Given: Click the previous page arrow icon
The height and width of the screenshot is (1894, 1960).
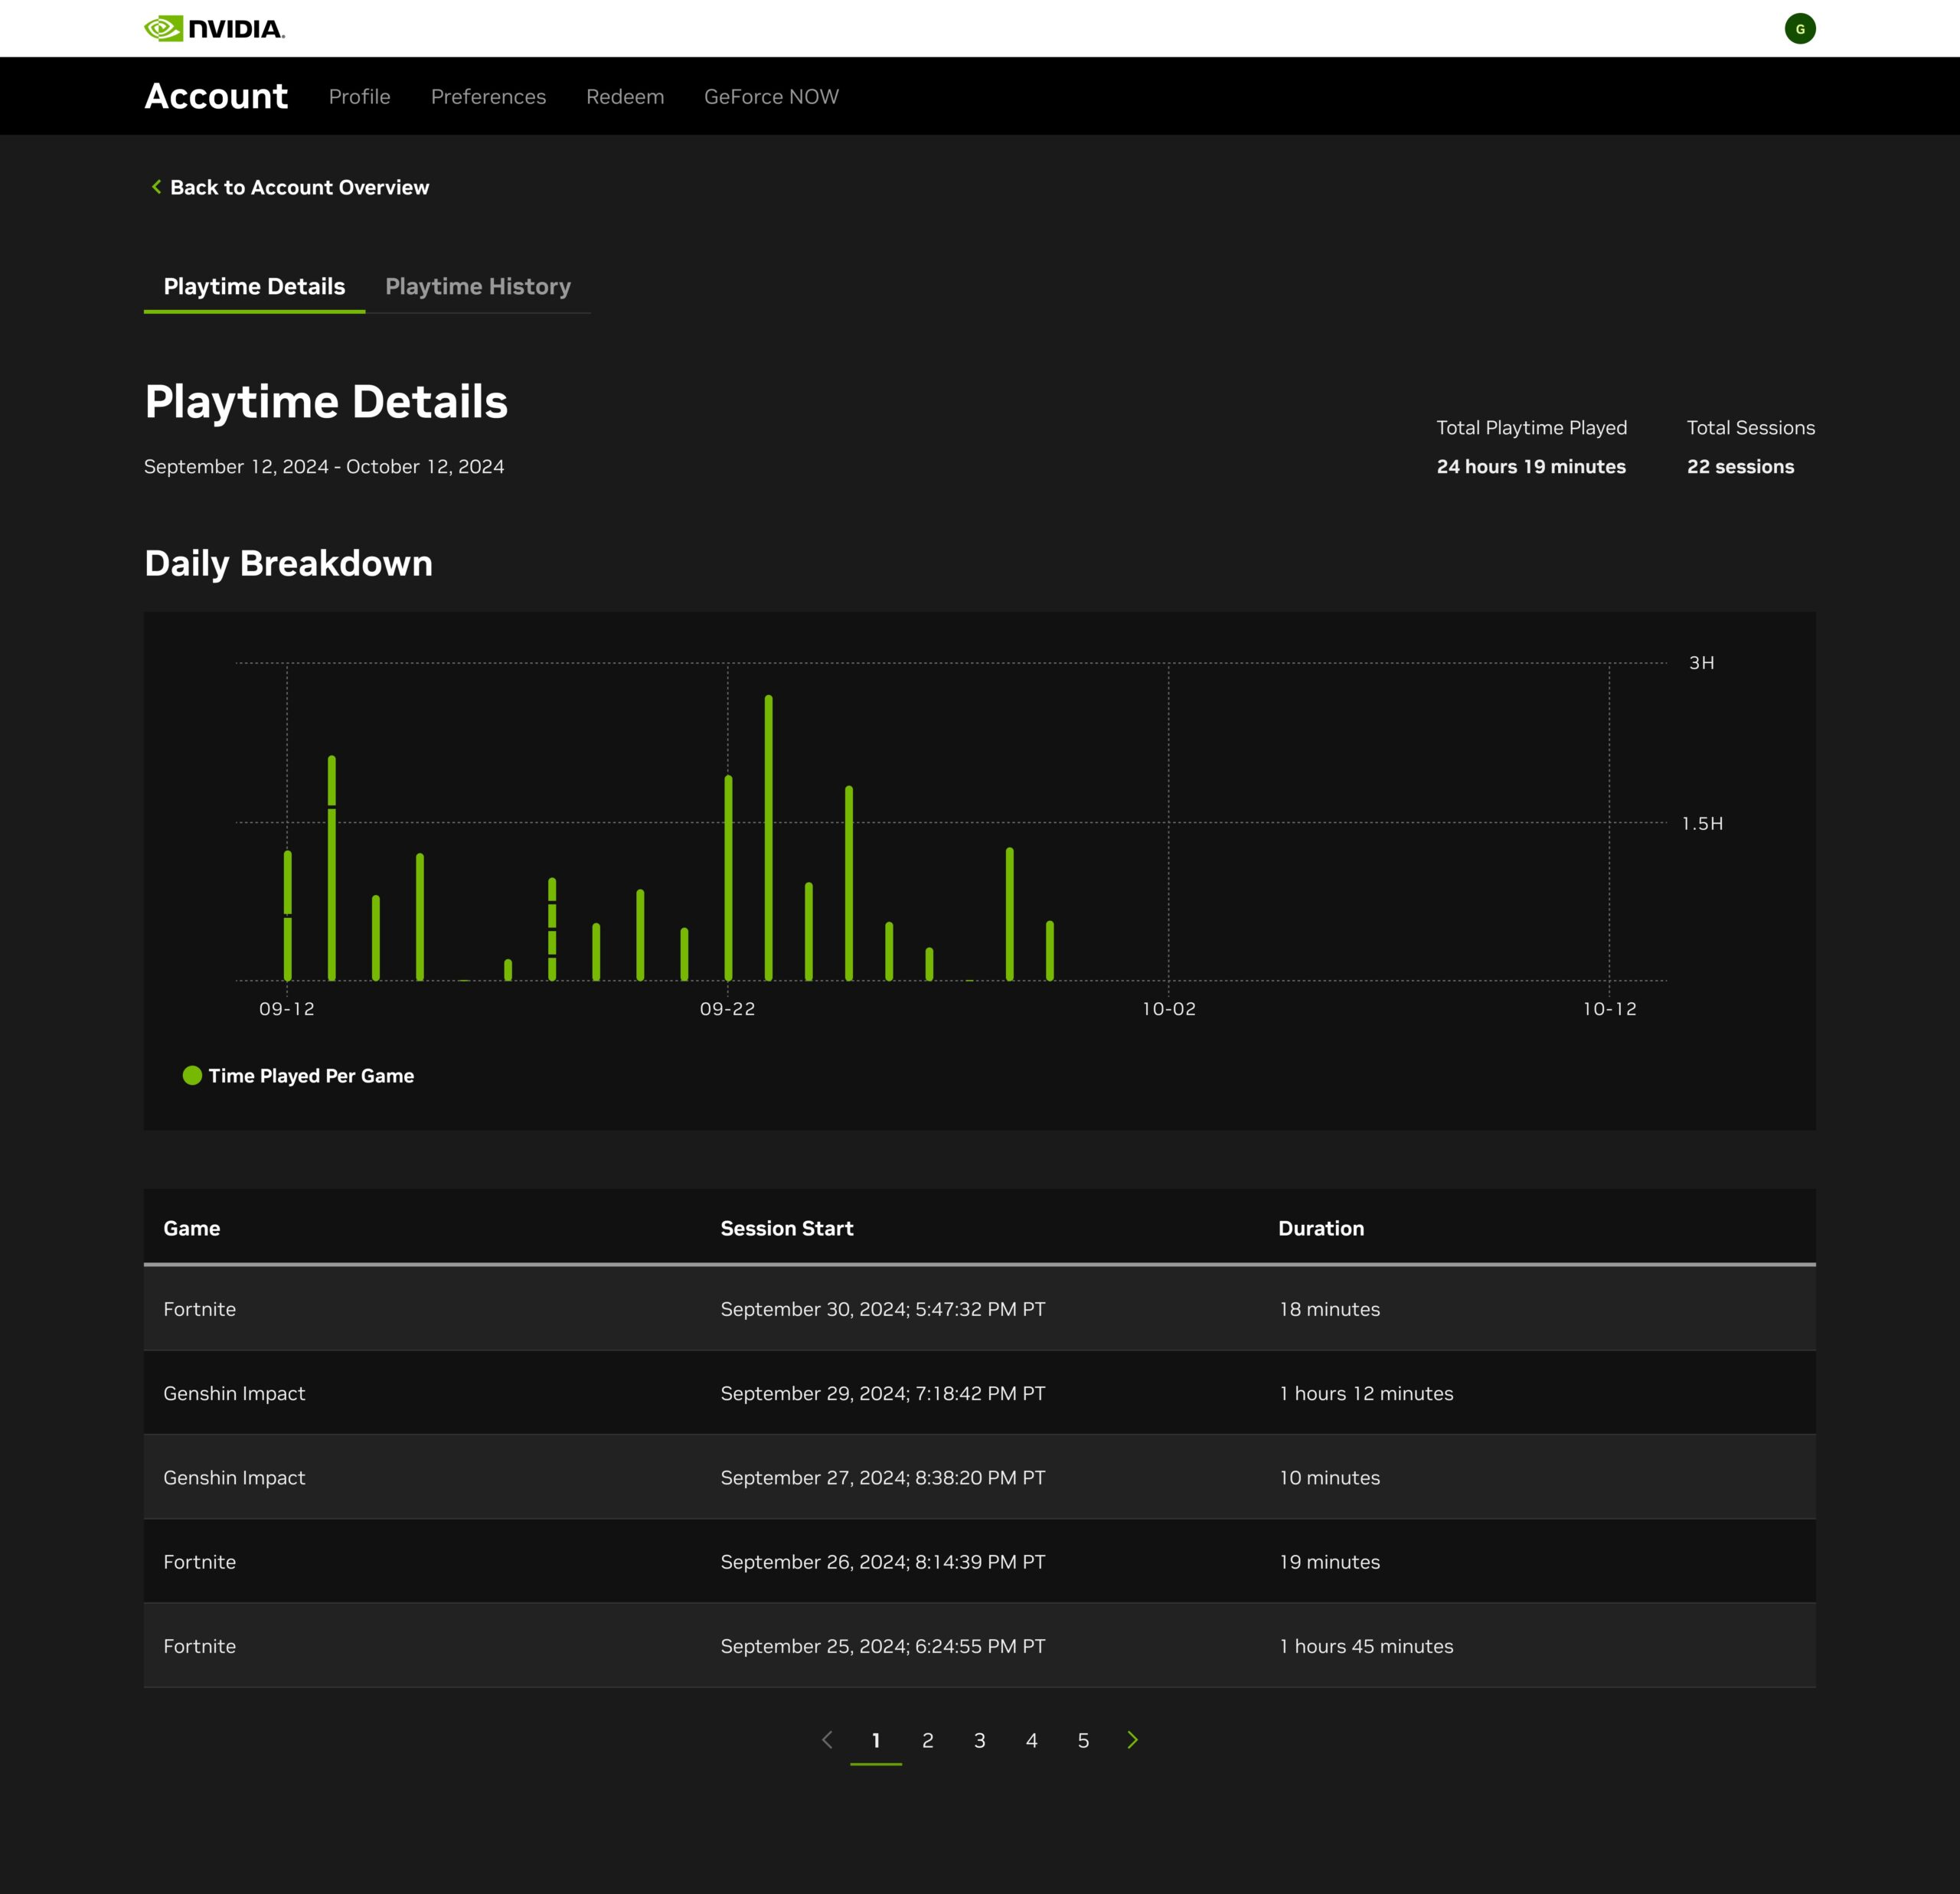Looking at the screenshot, I should (825, 1740).
